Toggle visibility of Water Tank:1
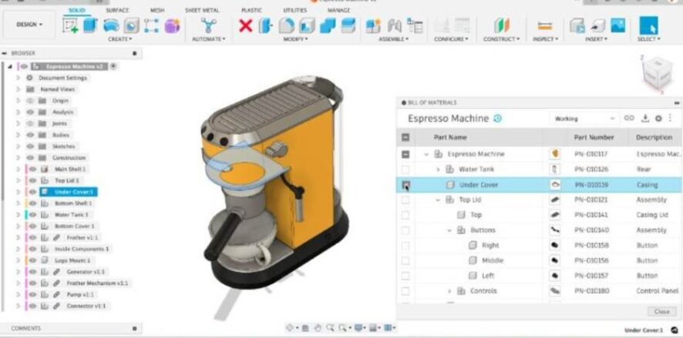The image size is (683, 338). [32, 215]
